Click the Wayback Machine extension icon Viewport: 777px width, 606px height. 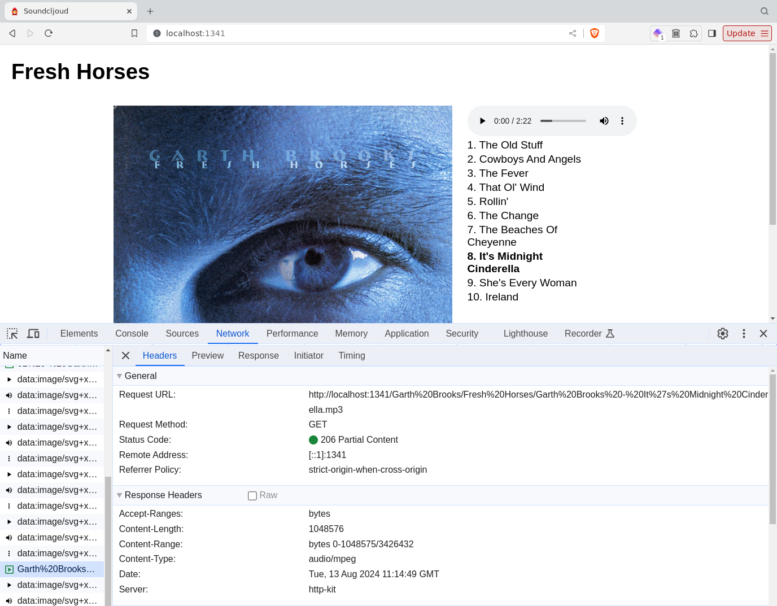tap(676, 33)
